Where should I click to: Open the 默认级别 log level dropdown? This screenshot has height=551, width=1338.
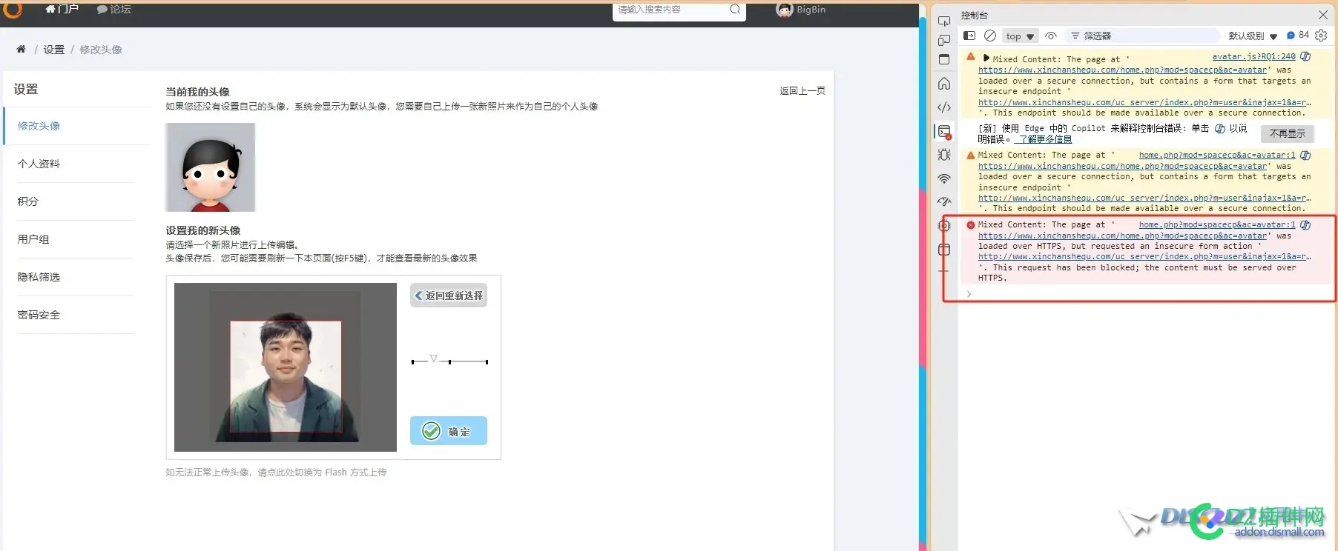[1253, 36]
